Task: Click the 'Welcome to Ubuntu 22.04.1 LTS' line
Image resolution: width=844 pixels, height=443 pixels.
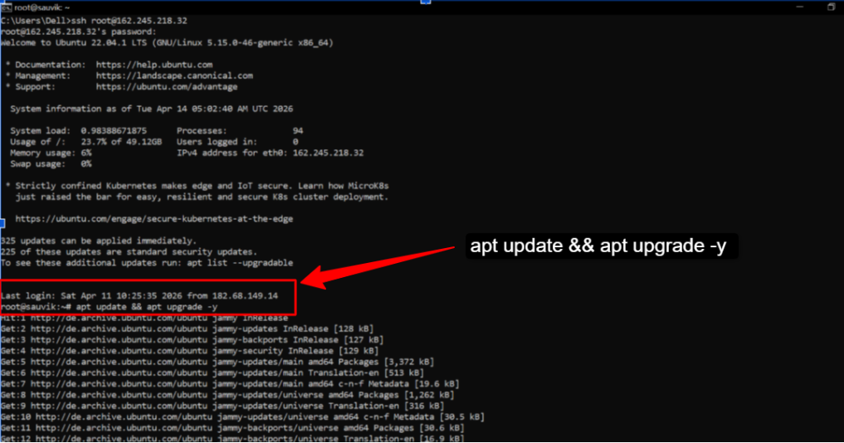Action: [x=167, y=42]
